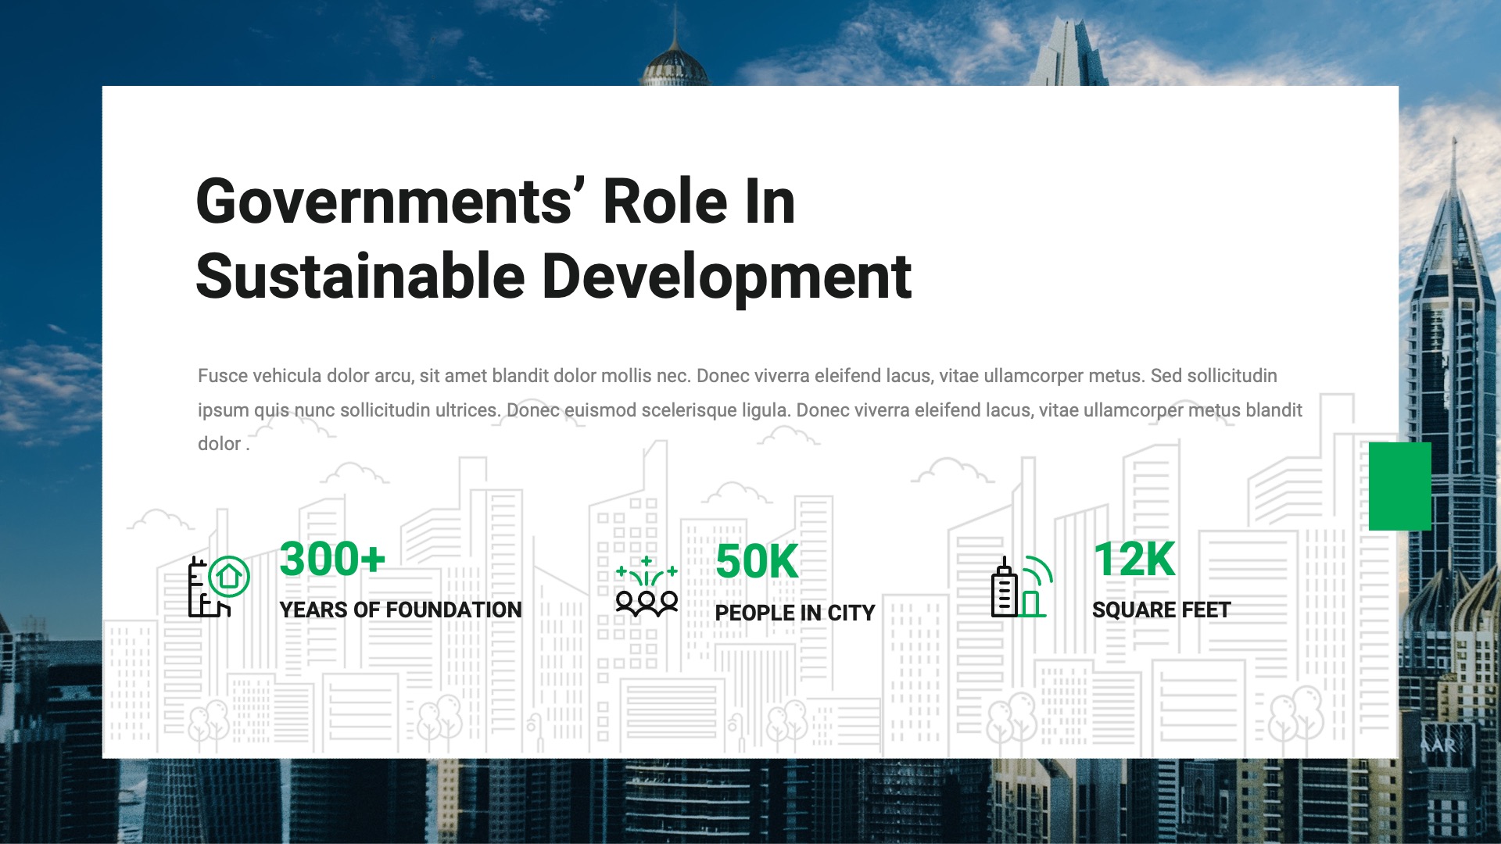Select the PEOPLE IN CITY caption

[797, 613]
